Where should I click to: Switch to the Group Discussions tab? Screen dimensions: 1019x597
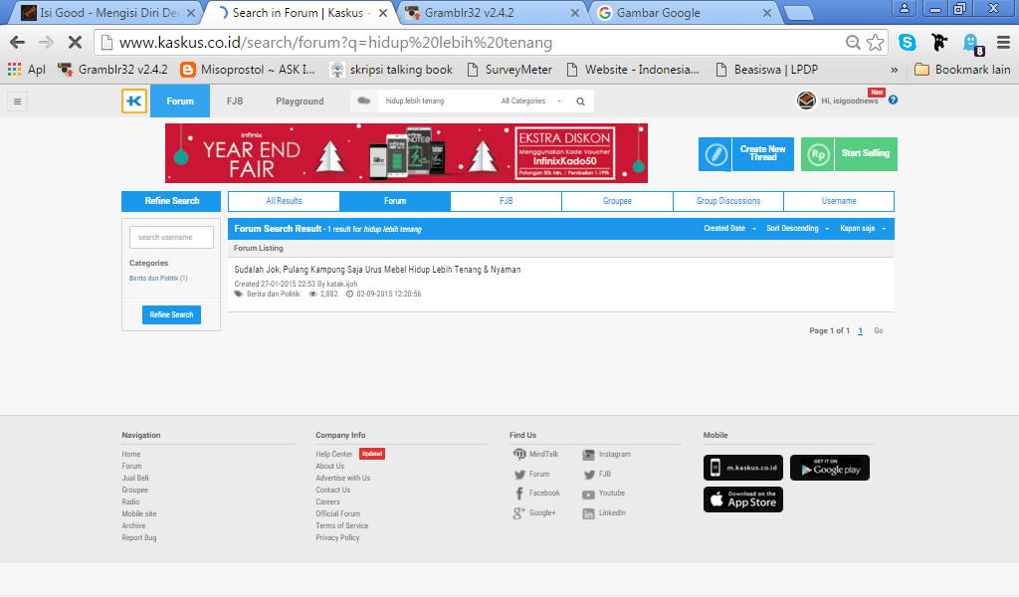click(728, 201)
